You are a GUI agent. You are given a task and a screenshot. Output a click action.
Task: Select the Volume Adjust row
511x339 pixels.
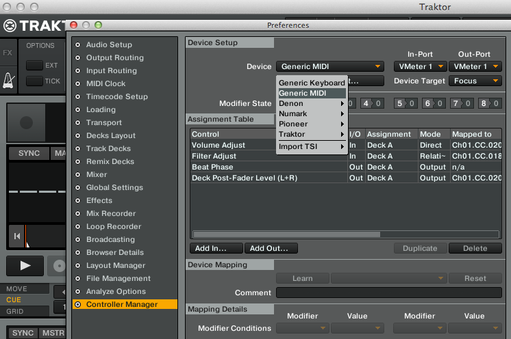pos(346,145)
